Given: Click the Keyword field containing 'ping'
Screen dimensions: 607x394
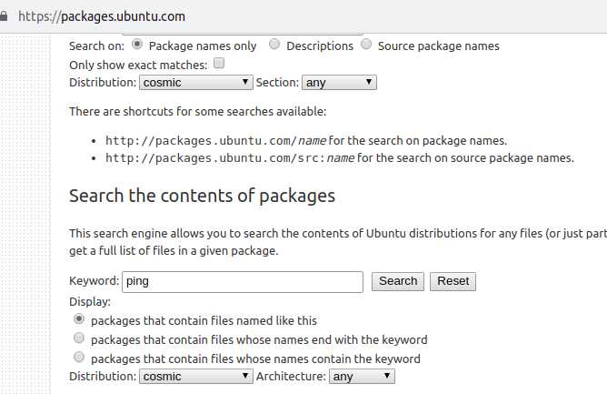Looking at the screenshot, I should 243,282.
